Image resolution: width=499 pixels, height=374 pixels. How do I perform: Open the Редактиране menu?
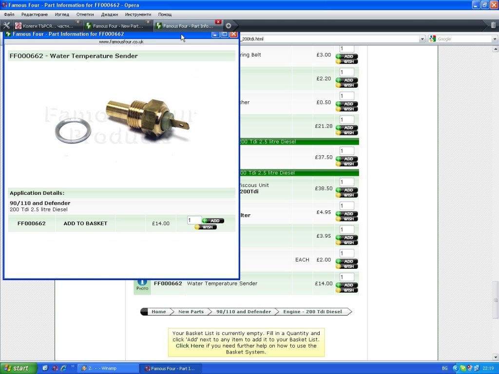(x=35, y=14)
